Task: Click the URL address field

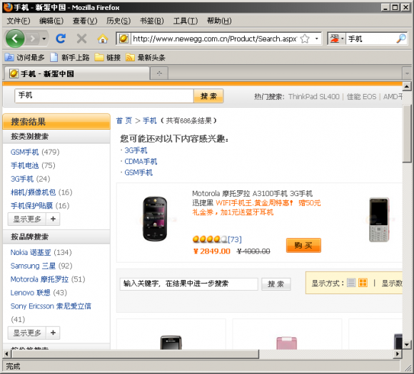Action: 215,38
